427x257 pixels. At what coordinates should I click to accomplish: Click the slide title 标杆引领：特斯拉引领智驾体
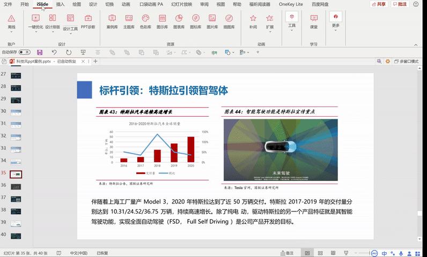click(164, 90)
